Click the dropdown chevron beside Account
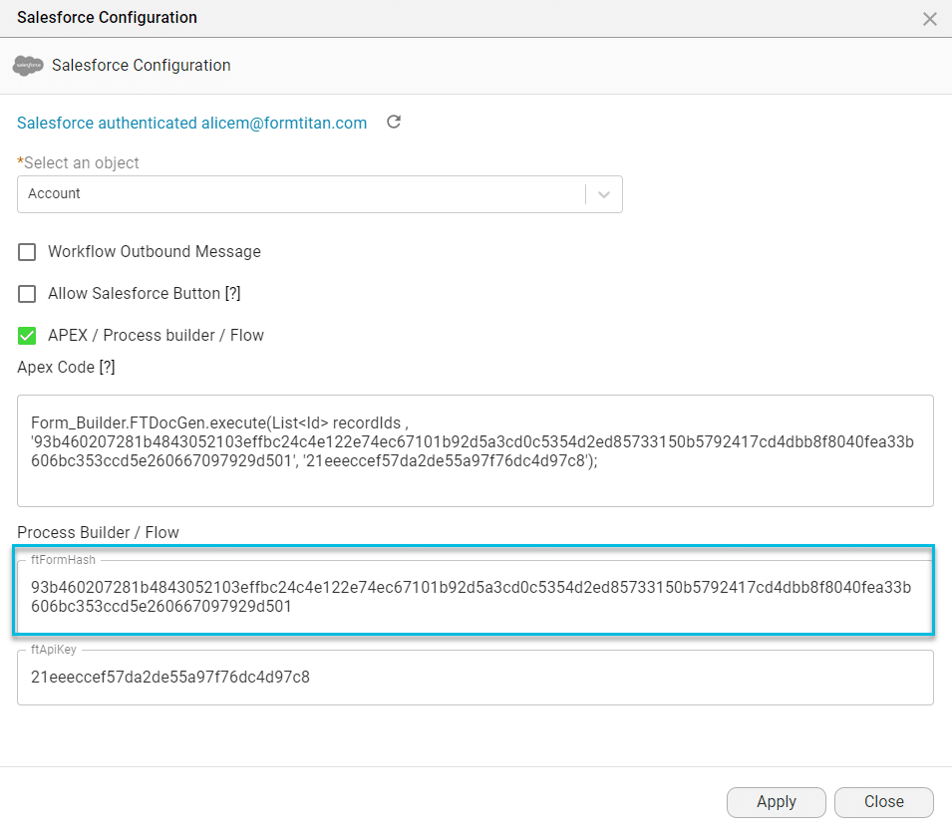 click(602, 194)
